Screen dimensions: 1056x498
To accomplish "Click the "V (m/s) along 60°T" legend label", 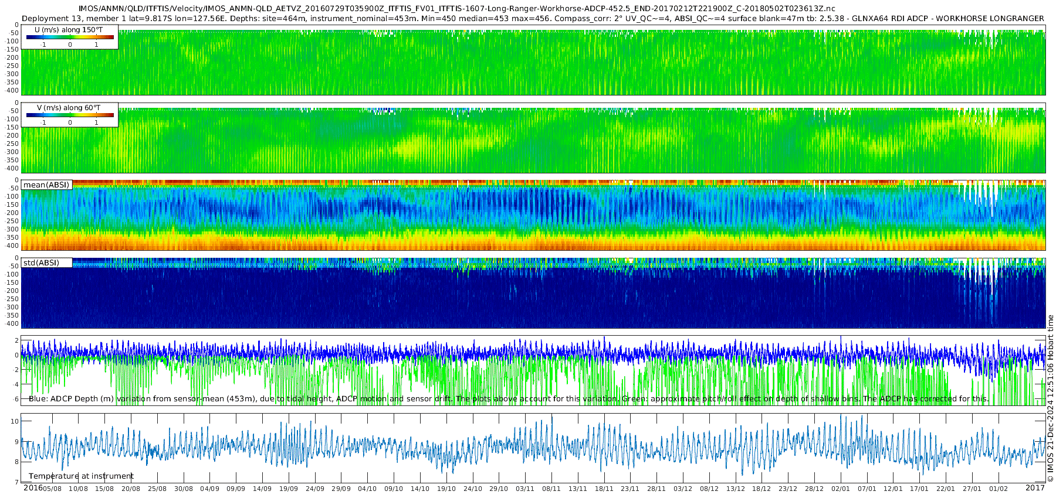I will coord(69,108).
